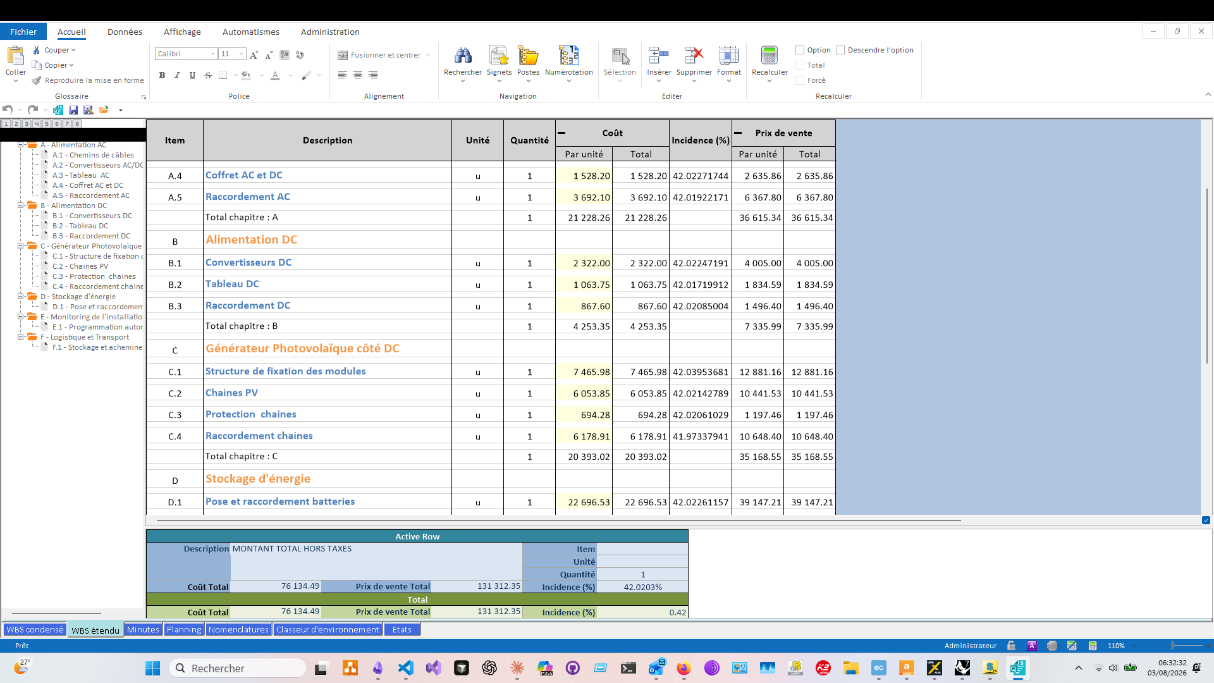1214x683 pixels.
Task: Click the Signets bookmark icon
Action: tap(499, 56)
